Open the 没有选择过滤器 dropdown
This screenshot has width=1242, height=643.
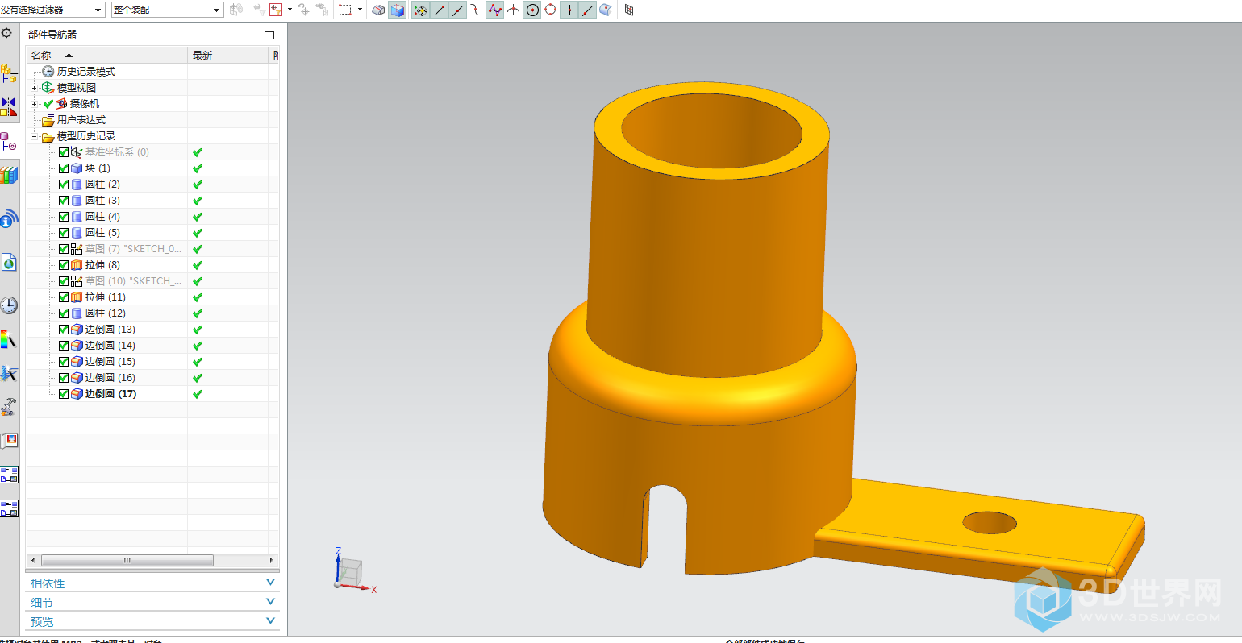click(x=52, y=10)
